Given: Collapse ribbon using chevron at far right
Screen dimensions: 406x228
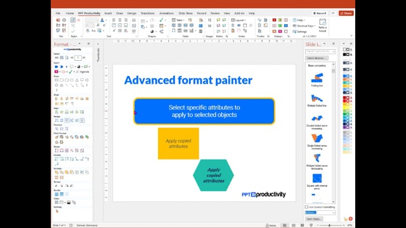Looking at the screenshot, I should pos(351,35).
